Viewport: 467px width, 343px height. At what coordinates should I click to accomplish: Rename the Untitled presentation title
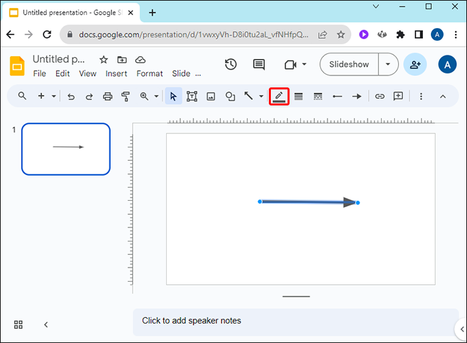[x=59, y=59]
